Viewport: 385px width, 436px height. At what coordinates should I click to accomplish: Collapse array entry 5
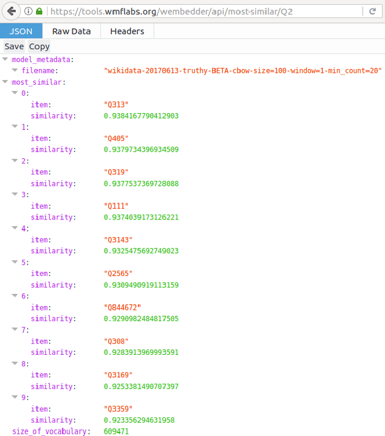coord(15,262)
